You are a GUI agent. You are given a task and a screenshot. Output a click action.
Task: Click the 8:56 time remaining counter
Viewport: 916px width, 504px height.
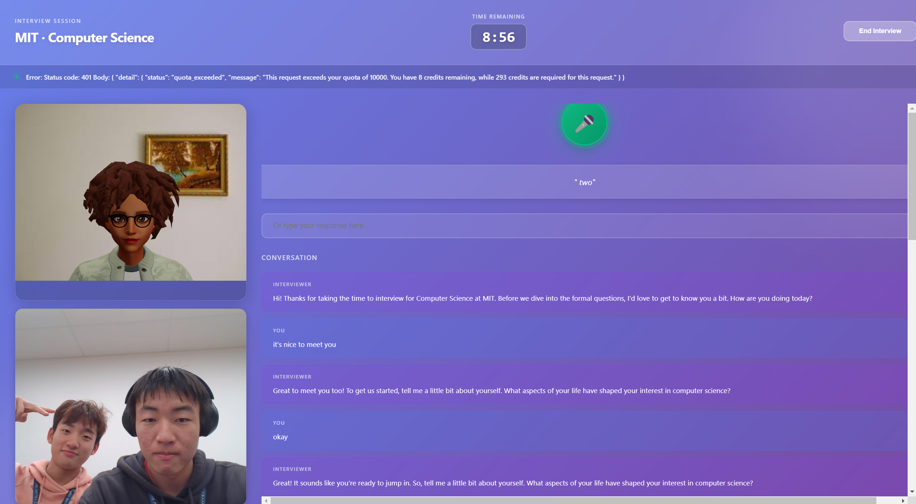tap(498, 37)
